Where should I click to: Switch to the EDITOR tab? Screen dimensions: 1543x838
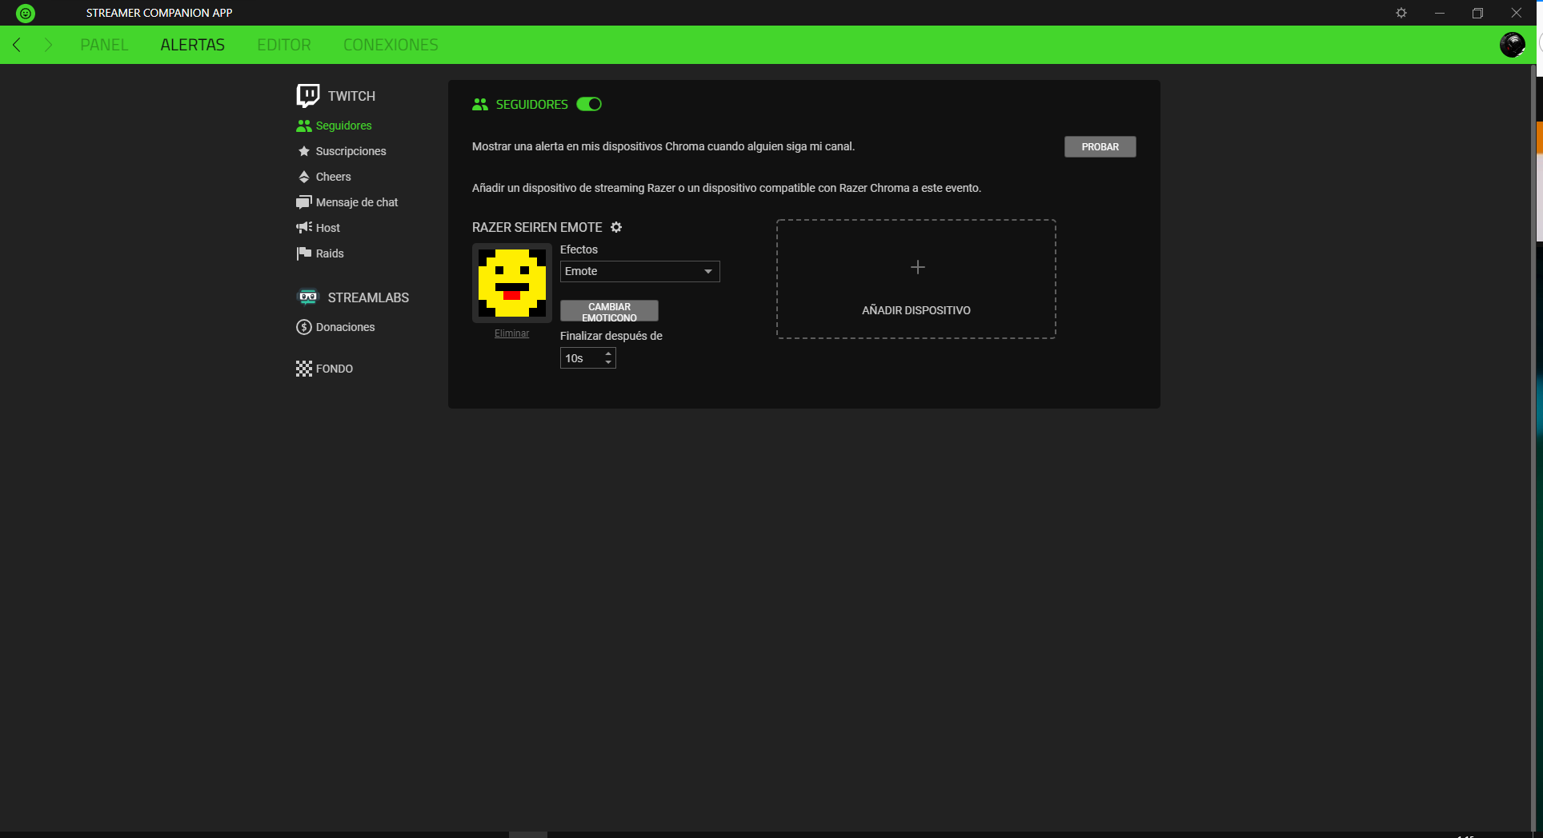284,45
